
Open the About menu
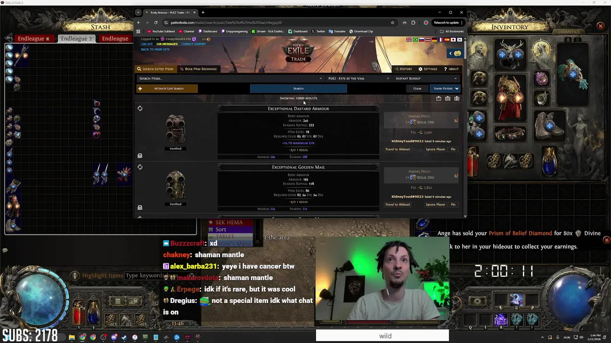[x=451, y=69]
